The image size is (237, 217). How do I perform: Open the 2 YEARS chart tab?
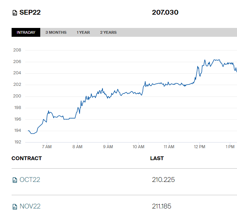point(108,32)
